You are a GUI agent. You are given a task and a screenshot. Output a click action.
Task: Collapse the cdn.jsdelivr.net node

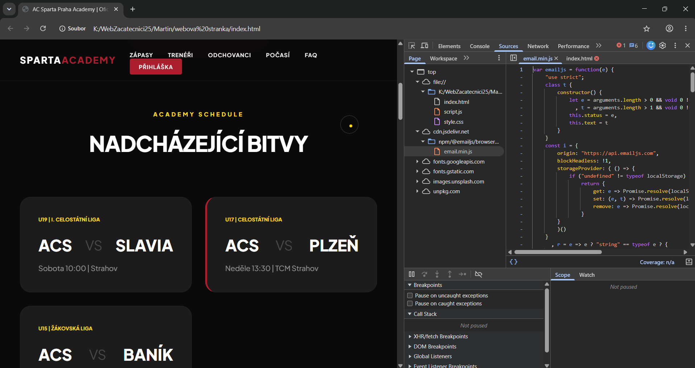(417, 131)
